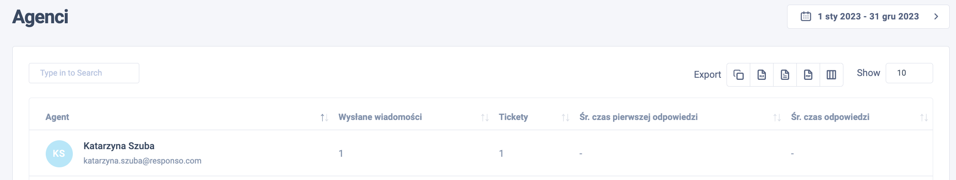Click the Śr. czas pierwszej odpowiedzi header
This screenshot has height=180, width=956.
638,117
